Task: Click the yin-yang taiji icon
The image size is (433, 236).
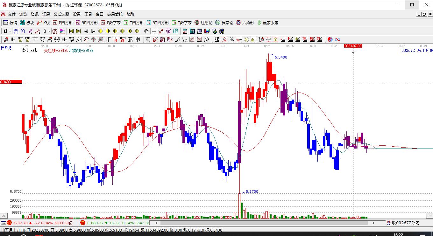Action: pyautogui.click(x=330, y=39)
